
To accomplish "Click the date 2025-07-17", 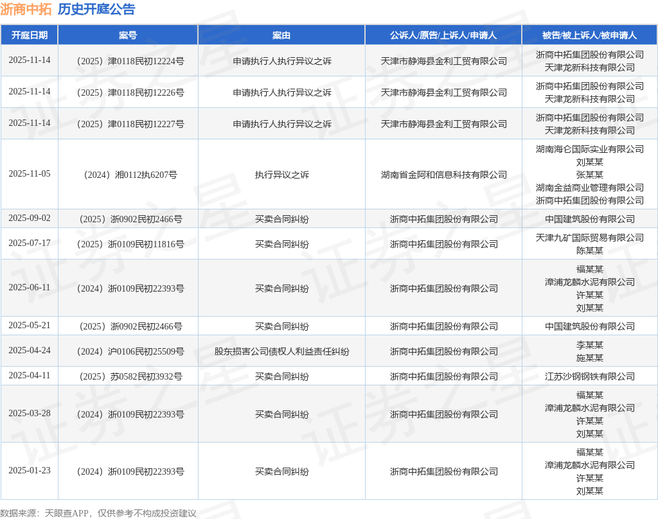I will click(30, 243).
